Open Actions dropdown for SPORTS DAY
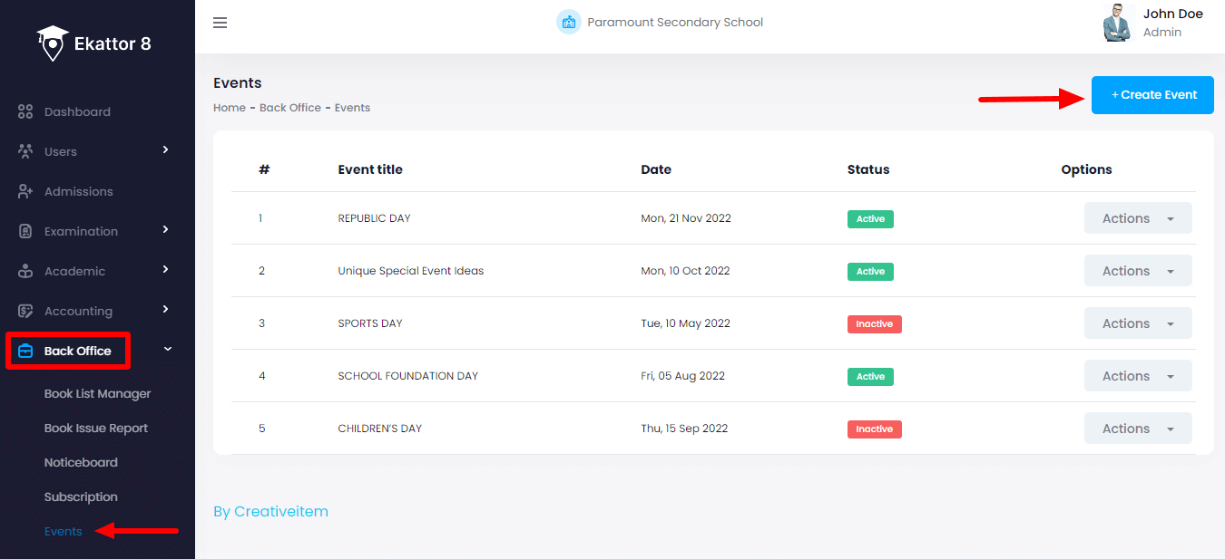Image resolution: width=1225 pixels, height=559 pixels. tap(1137, 323)
